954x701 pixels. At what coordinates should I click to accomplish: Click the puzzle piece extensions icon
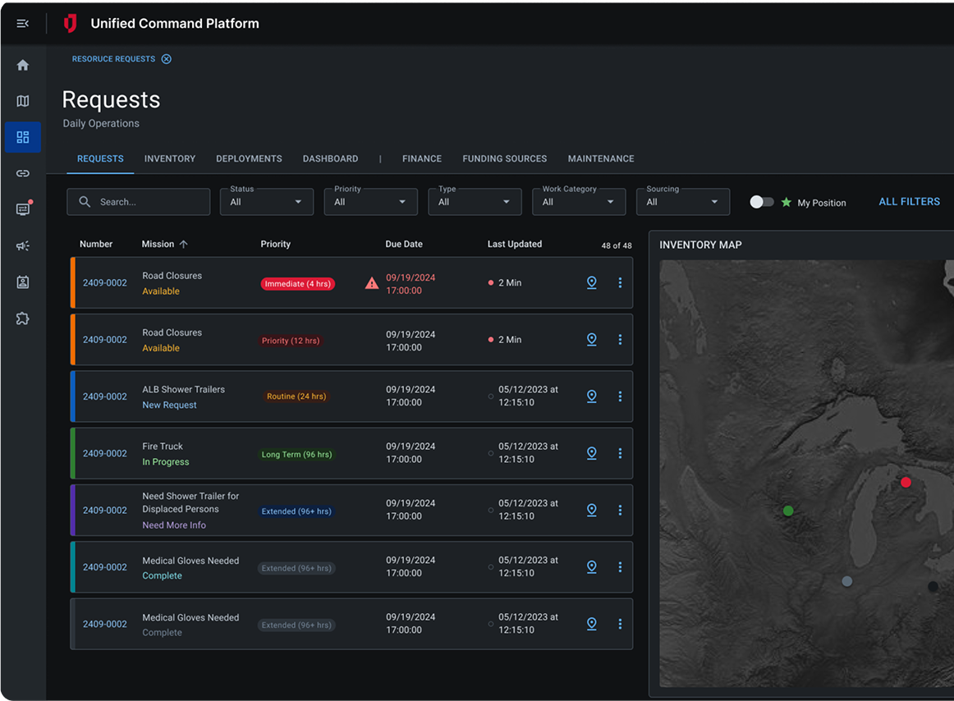click(23, 318)
